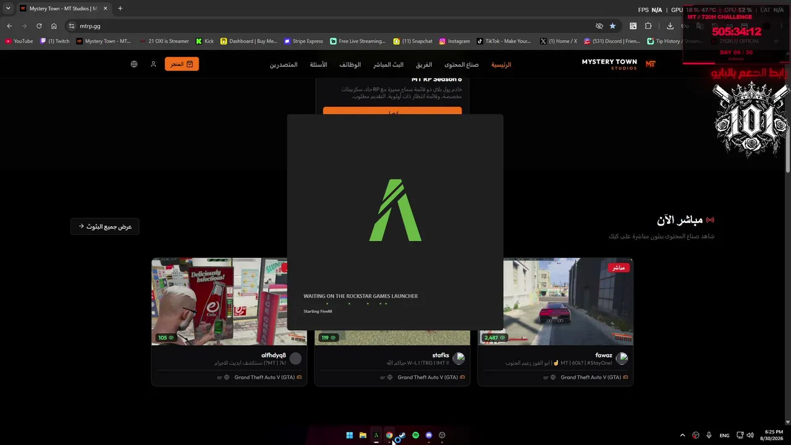The image size is (791, 445).
Task: Click the taskbar microphone icon
Action: point(709,435)
